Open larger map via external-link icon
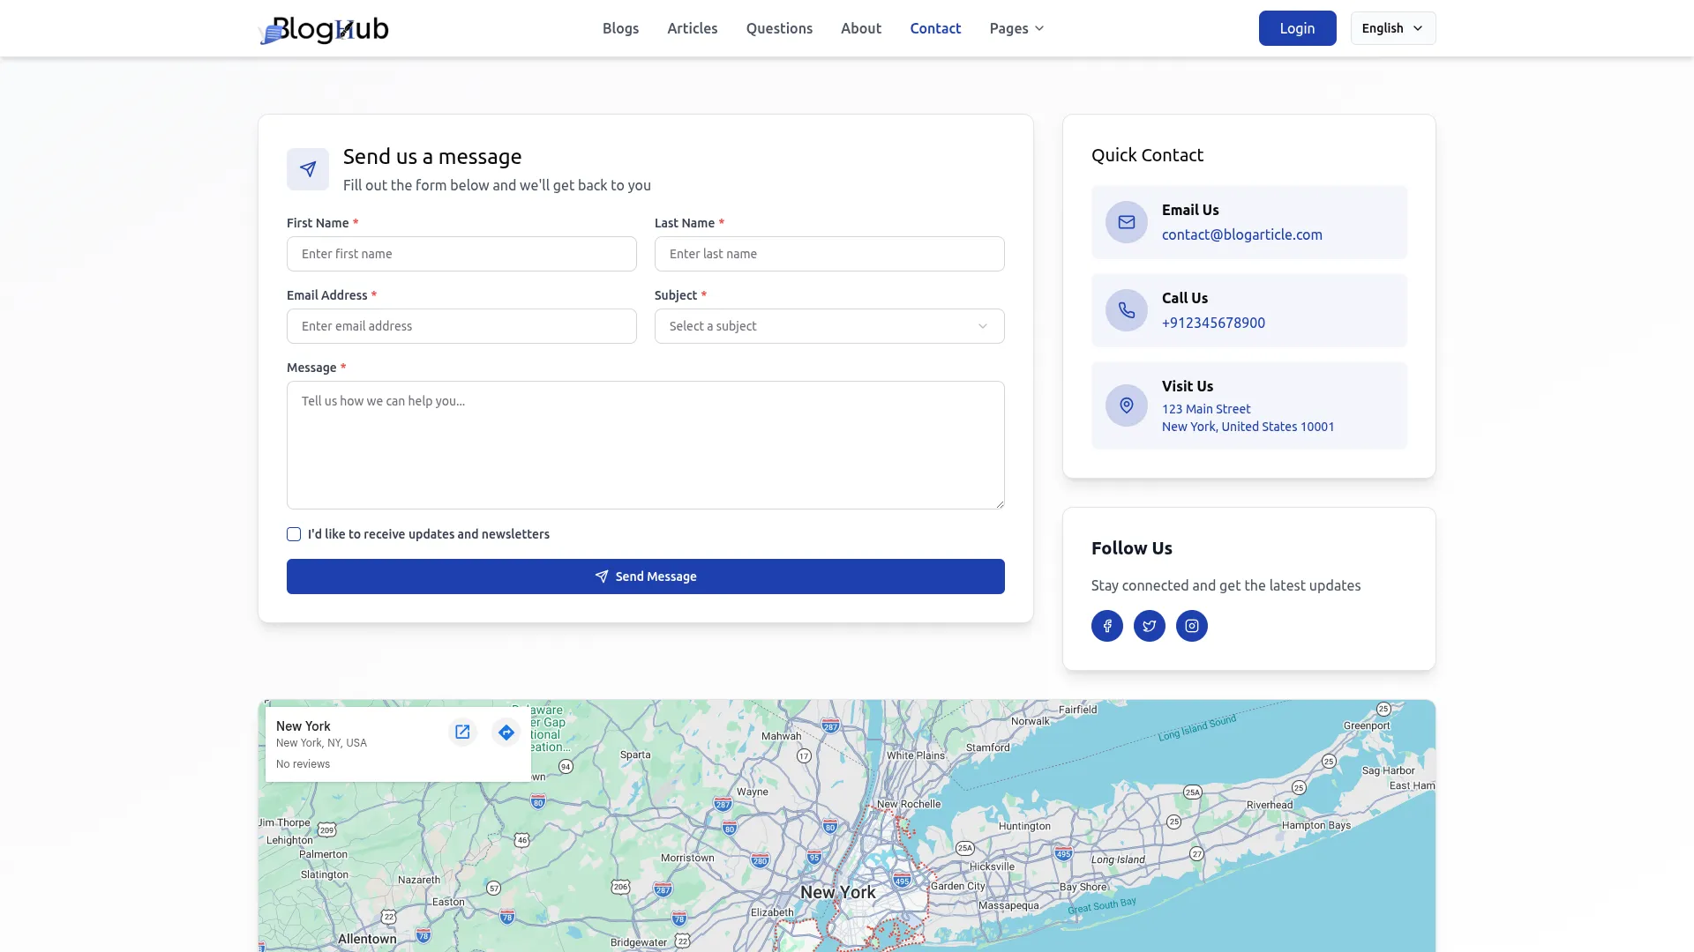 point(462,732)
